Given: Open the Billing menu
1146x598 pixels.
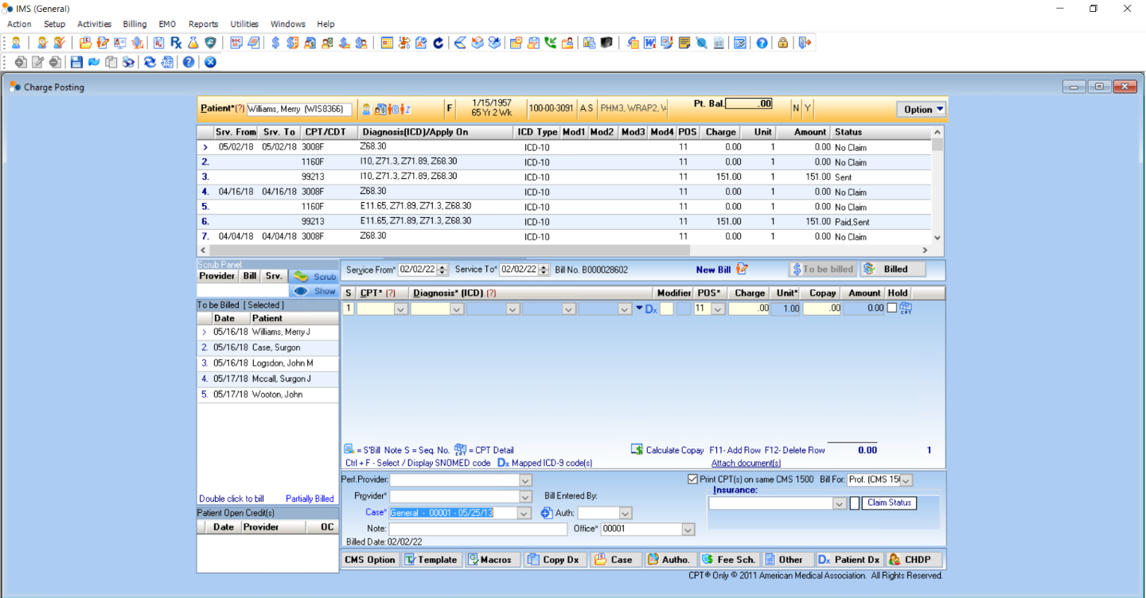Looking at the screenshot, I should (134, 24).
